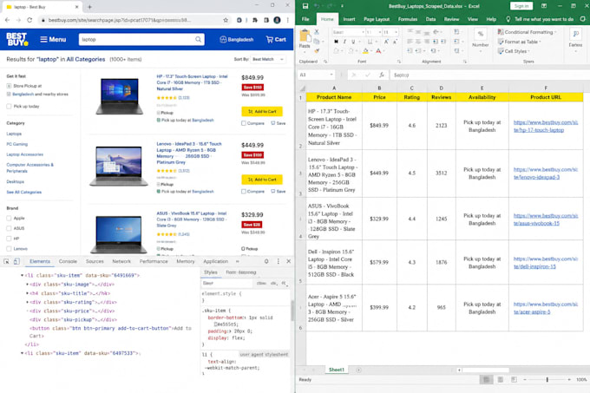
Task: Open Chrome extensions puzzle icon
Action: (255, 20)
